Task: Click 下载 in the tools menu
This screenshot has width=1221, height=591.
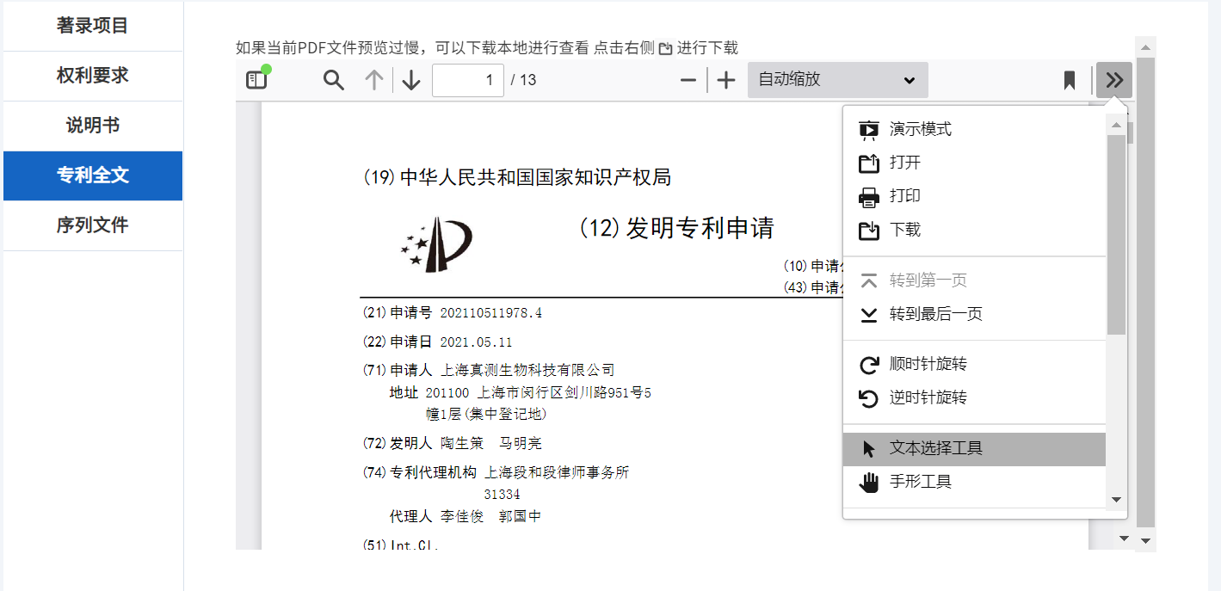Action: tap(905, 230)
